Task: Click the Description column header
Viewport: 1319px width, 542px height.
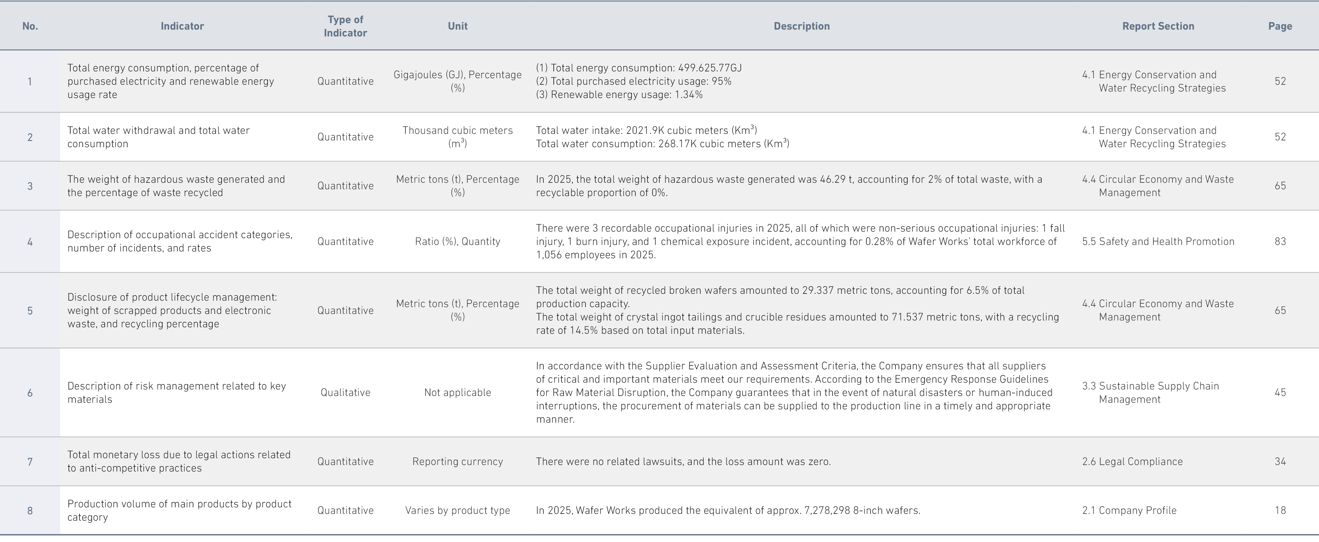Action: click(801, 26)
